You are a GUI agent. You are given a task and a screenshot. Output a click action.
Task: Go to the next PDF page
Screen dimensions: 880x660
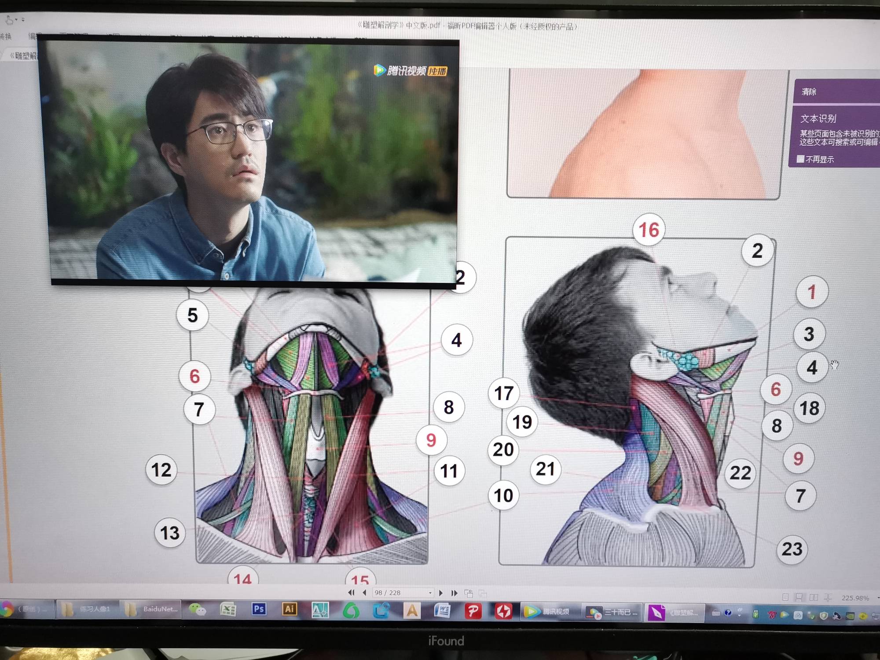441,593
